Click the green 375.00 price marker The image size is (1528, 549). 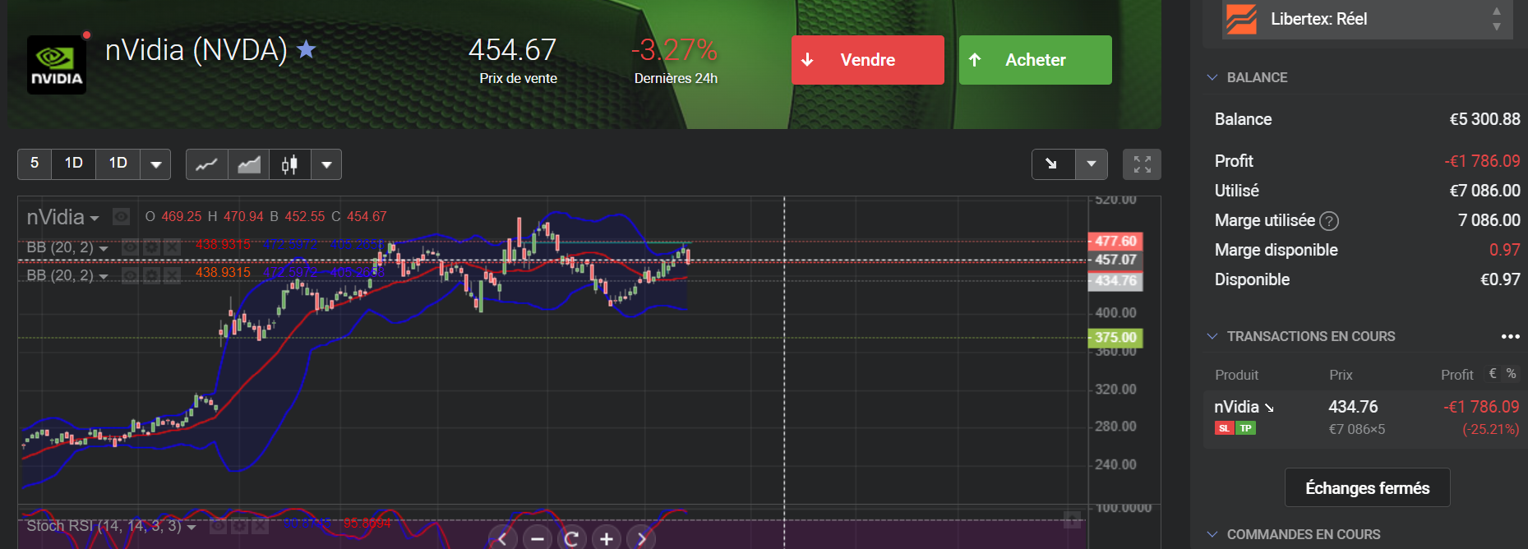coord(1115,338)
